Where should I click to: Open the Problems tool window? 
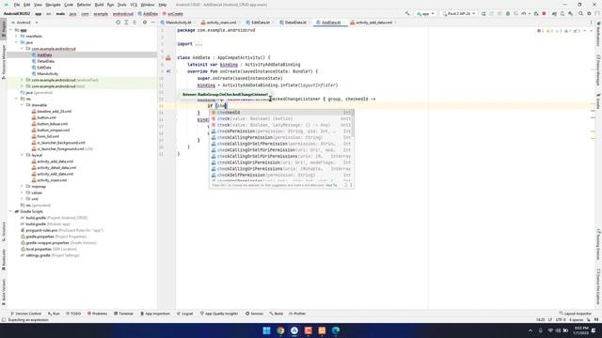coord(97,314)
